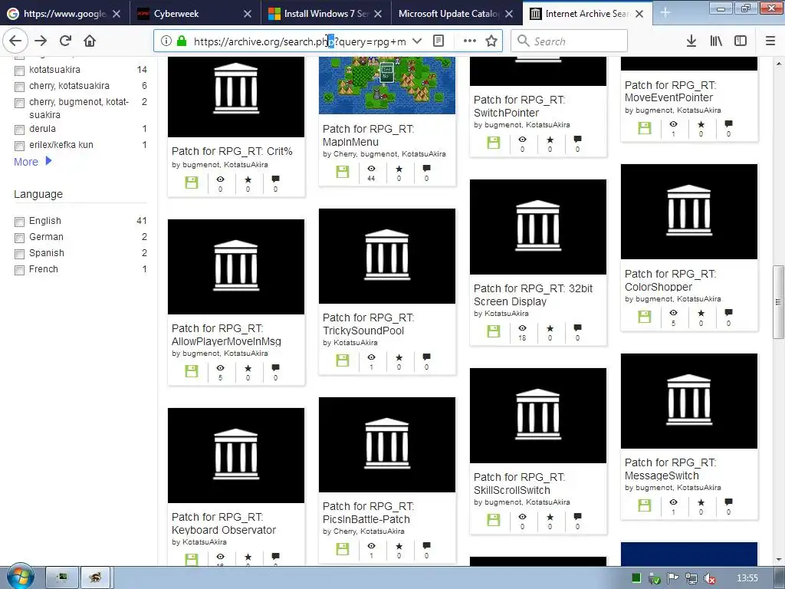This screenshot has width=785, height=589.
Task: Open Patch for RPG_RT: Keyboard Observator
Action: coord(223,523)
